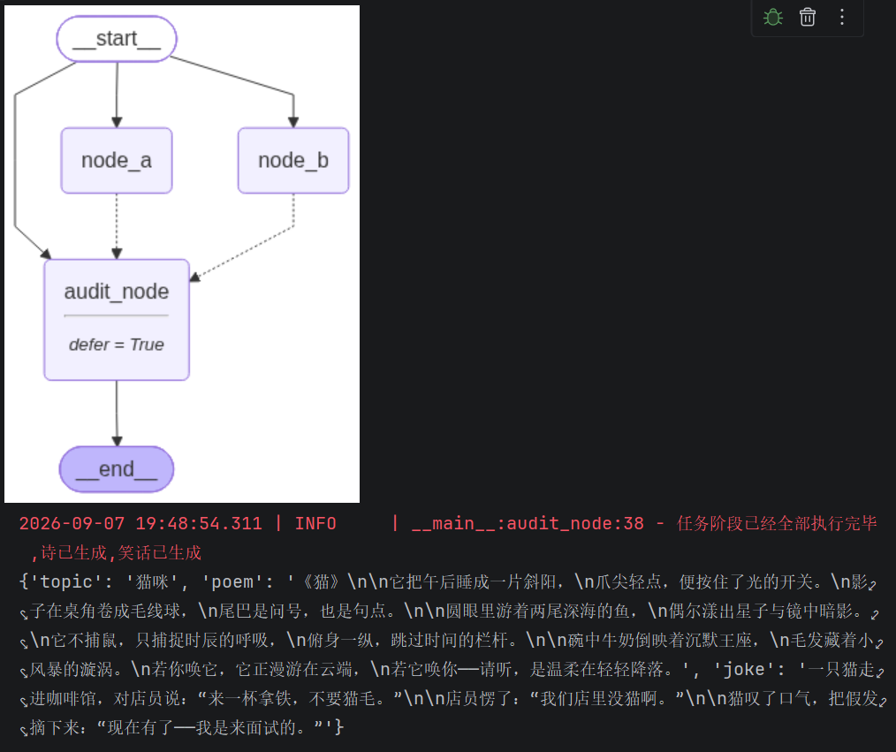Open the three-dot more options menu
This screenshot has height=752, width=896.
pyautogui.click(x=842, y=17)
